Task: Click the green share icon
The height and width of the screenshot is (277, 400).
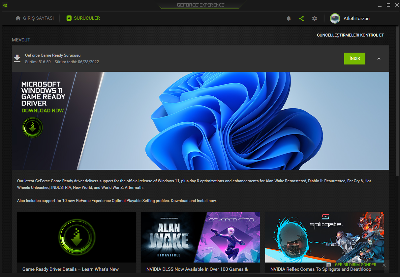Action: point(301,18)
